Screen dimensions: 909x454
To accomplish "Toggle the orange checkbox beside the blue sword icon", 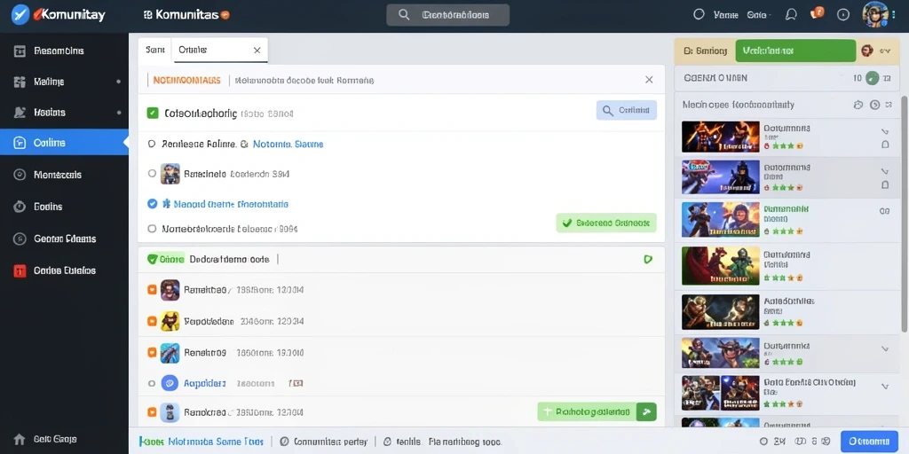I will (152, 352).
